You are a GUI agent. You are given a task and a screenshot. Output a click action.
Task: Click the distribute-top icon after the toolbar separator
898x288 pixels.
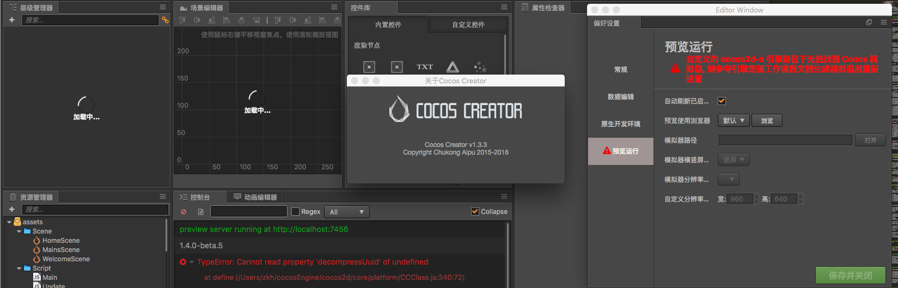[278, 20]
